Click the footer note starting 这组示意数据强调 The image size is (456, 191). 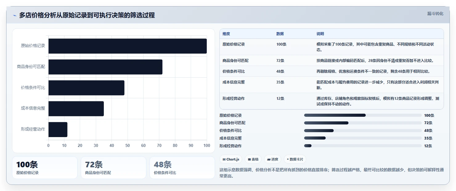click(x=332, y=173)
